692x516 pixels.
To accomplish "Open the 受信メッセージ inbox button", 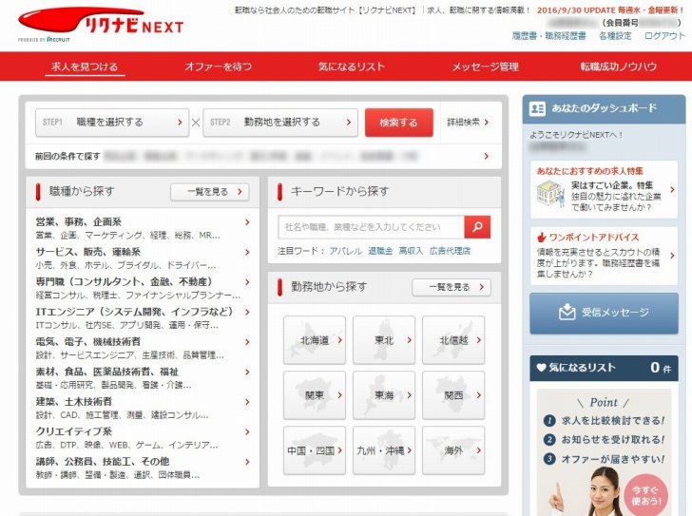I will [x=605, y=313].
